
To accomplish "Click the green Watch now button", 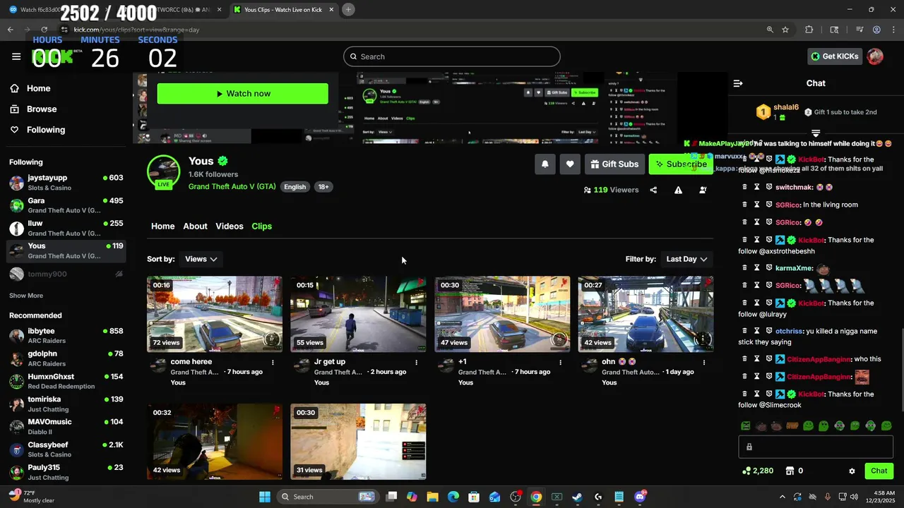I will point(242,94).
